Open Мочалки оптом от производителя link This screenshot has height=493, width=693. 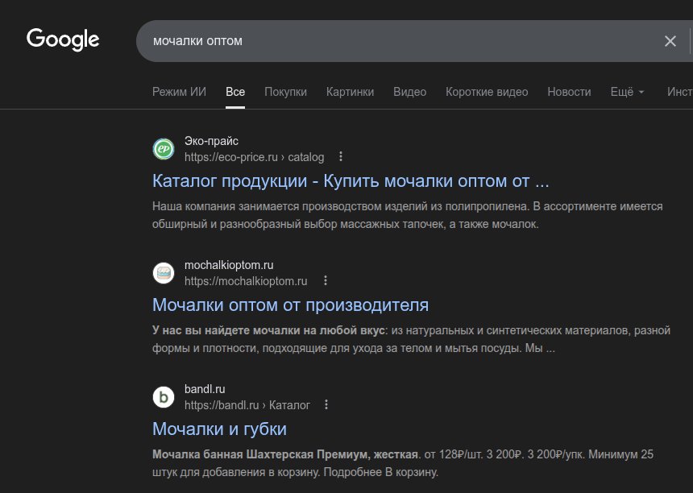[290, 304]
